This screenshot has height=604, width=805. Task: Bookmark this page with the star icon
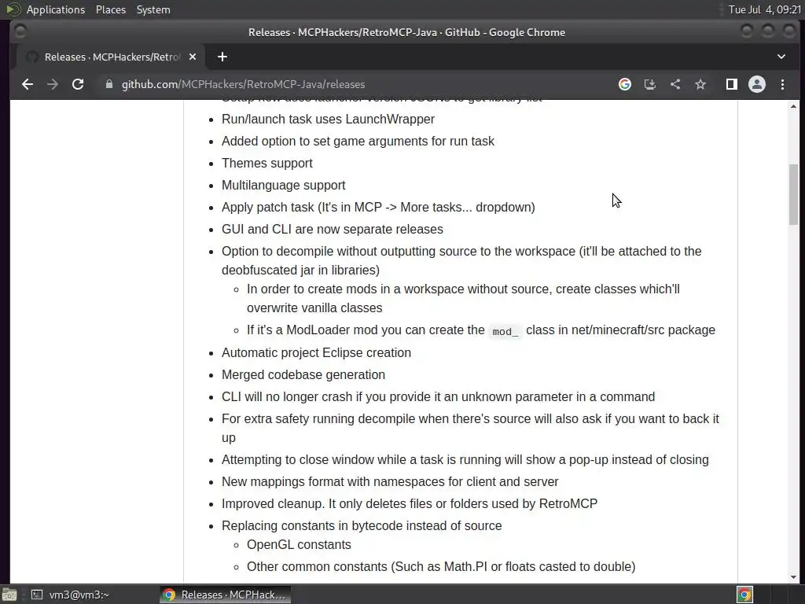[x=700, y=84]
